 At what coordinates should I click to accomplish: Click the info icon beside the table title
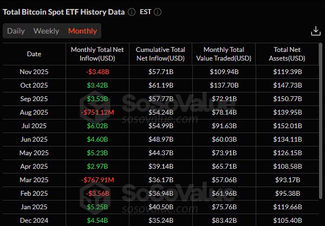pos(132,12)
